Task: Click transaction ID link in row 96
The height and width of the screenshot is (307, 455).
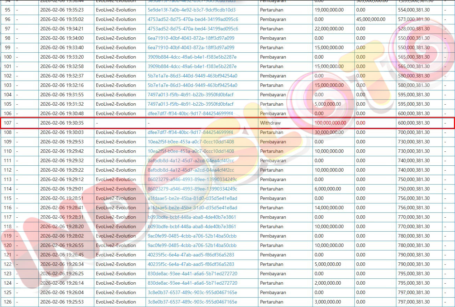Action: 193,20
